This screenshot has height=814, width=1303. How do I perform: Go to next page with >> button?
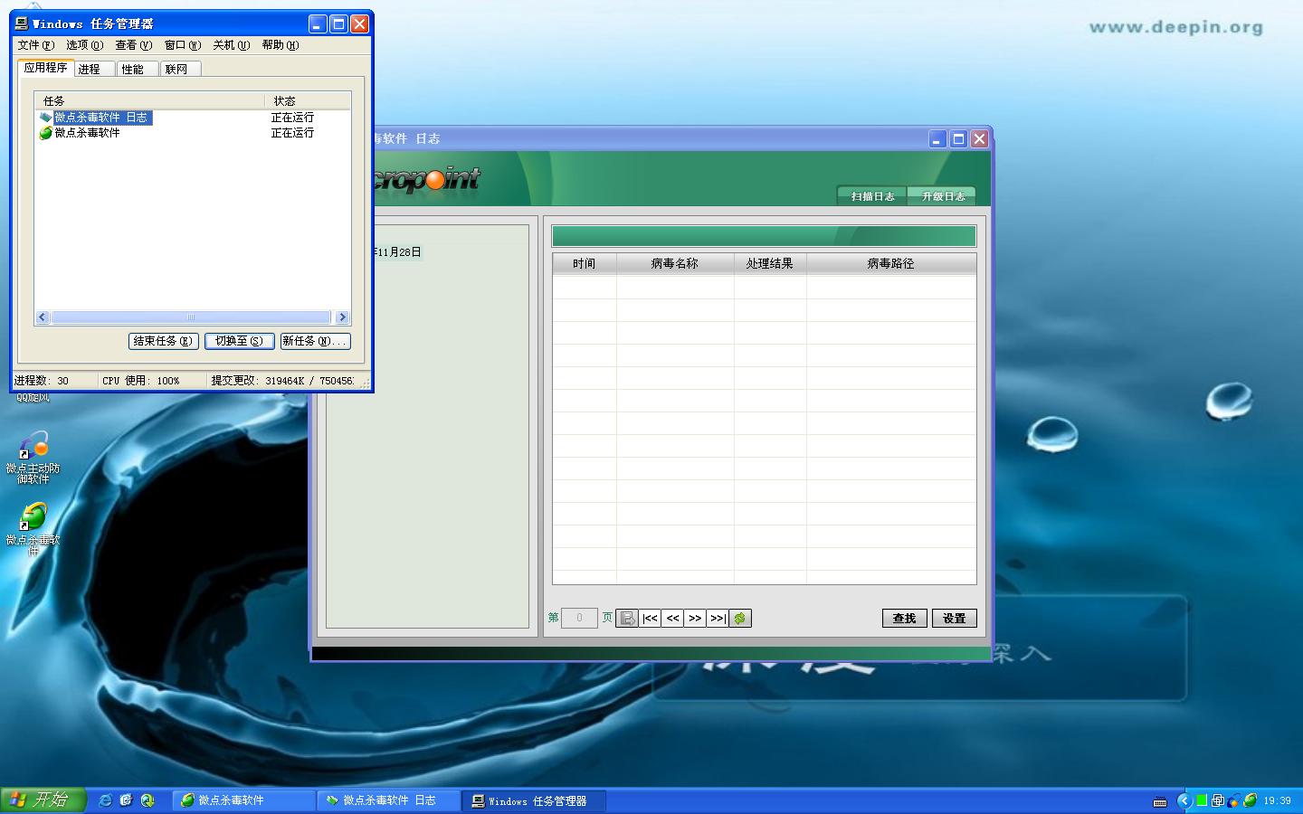(x=695, y=619)
